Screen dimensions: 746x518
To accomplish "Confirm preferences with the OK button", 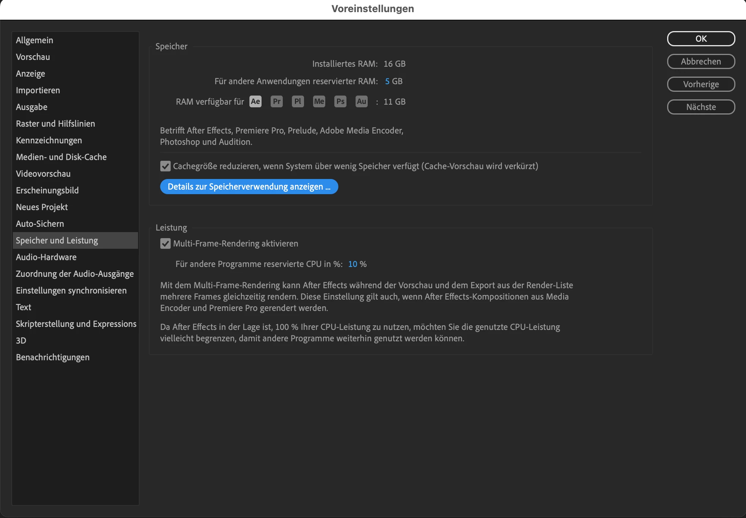I will 701,39.
